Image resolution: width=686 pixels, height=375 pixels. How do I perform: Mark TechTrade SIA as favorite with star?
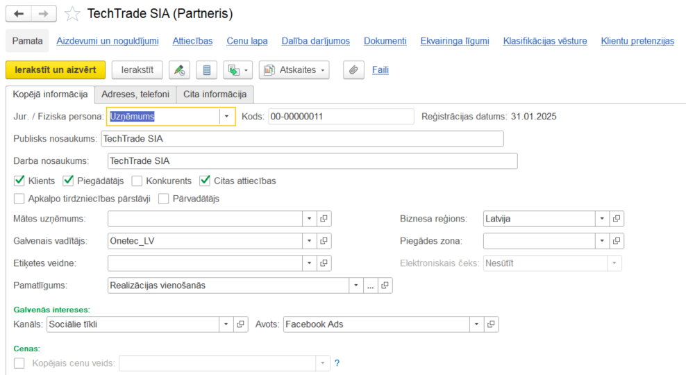72,14
